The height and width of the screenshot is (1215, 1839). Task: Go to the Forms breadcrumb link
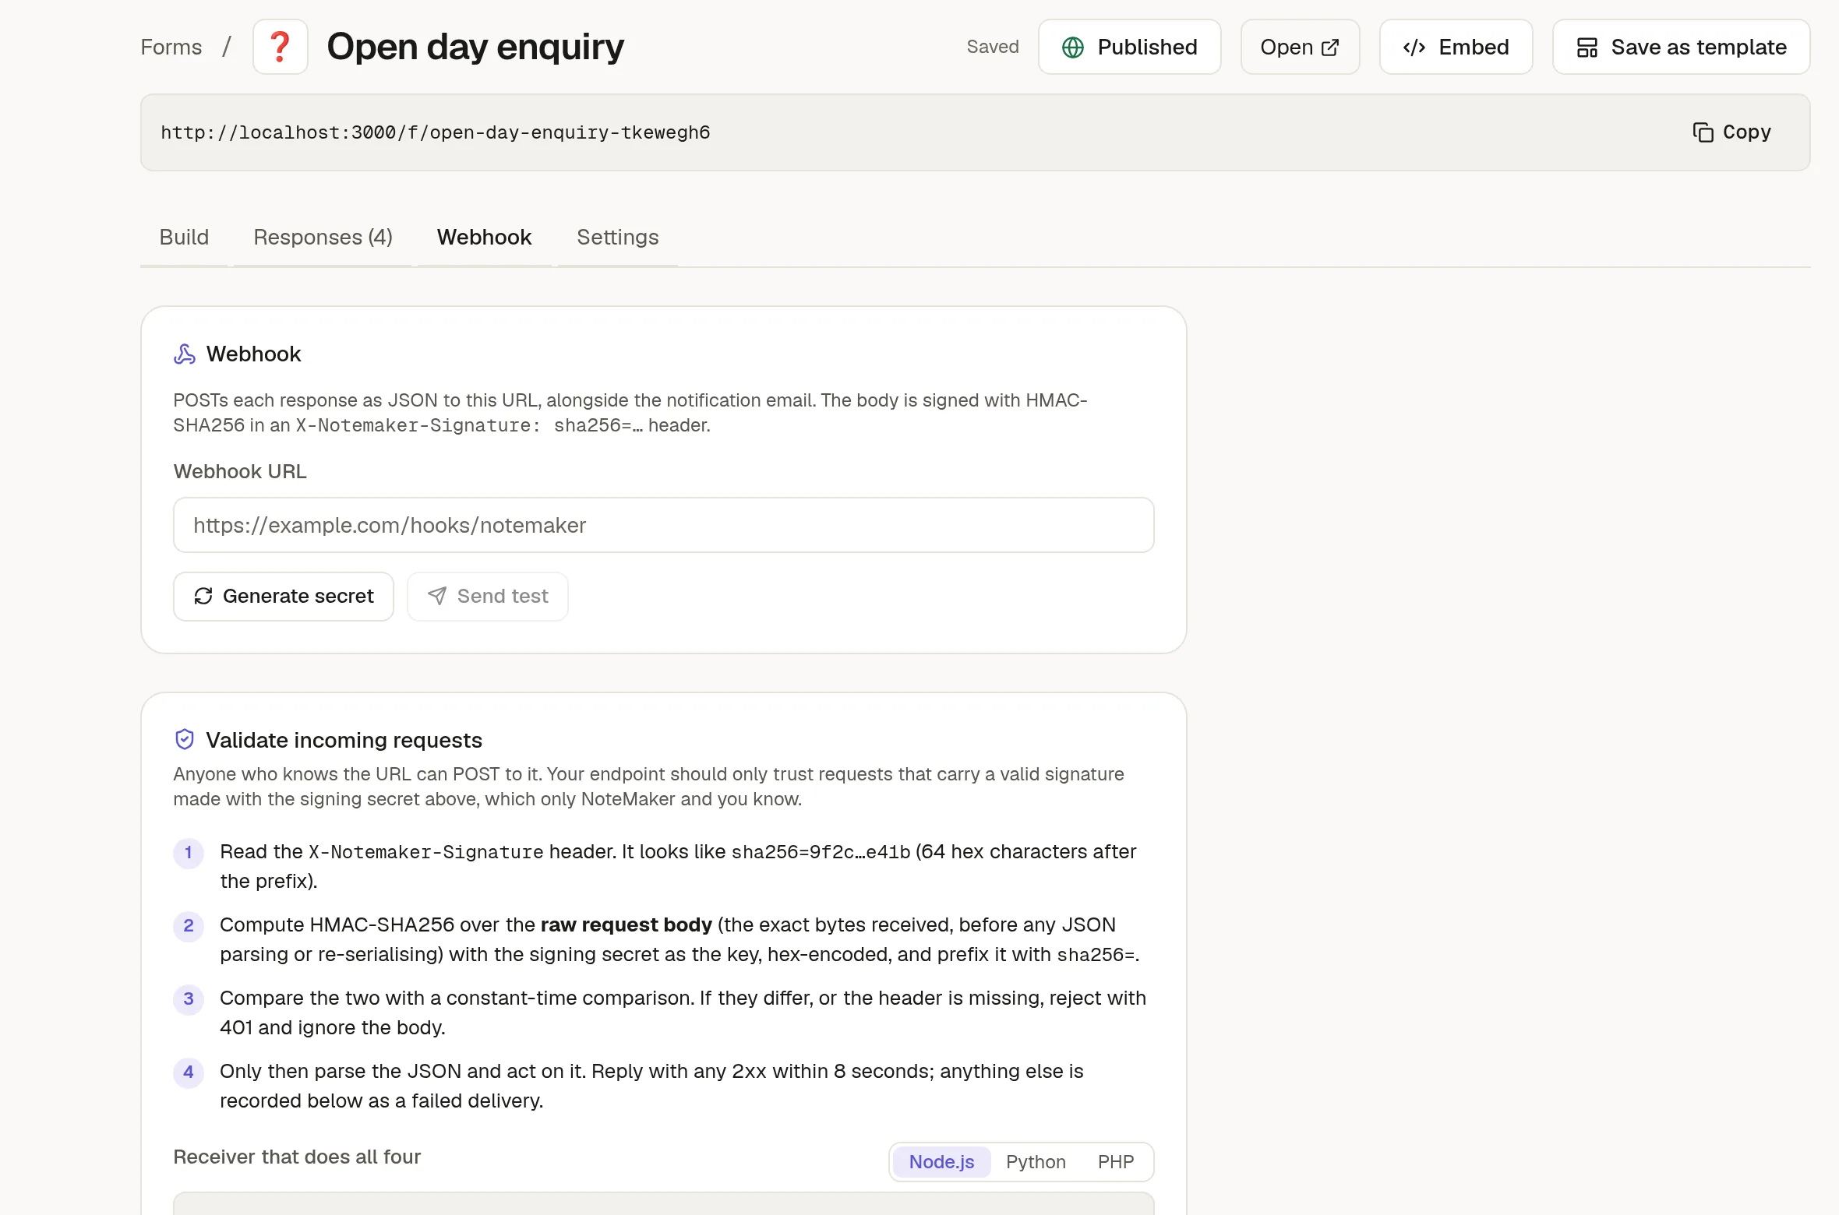[171, 47]
